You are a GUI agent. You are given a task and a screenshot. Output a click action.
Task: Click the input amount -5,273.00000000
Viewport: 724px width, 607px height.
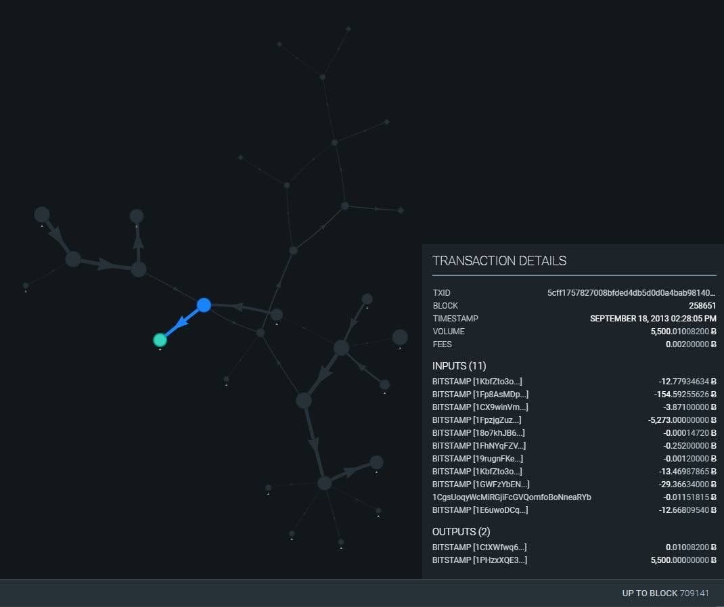(x=682, y=420)
